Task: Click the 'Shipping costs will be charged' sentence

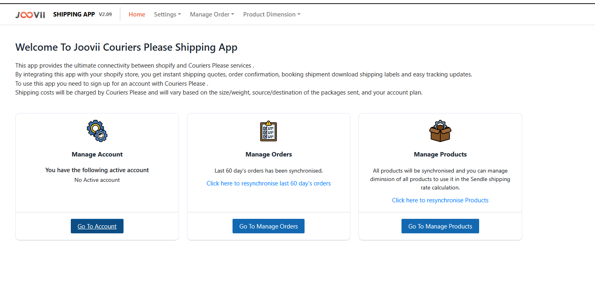Action: click(219, 93)
